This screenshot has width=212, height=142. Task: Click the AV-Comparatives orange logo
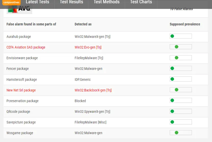(x=11, y=3)
